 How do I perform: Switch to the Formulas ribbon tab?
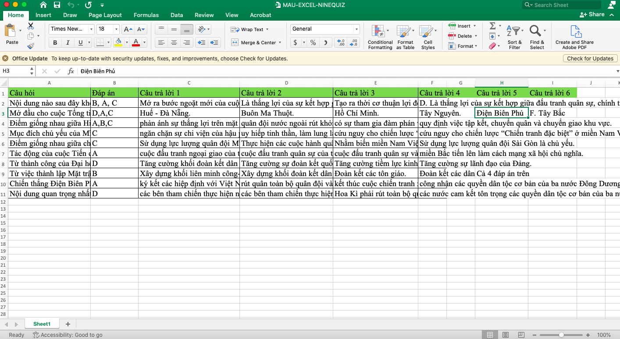coord(146,15)
